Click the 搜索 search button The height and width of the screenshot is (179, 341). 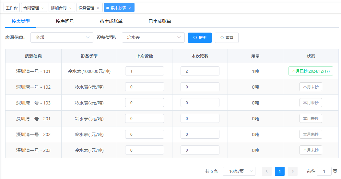point(200,38)
